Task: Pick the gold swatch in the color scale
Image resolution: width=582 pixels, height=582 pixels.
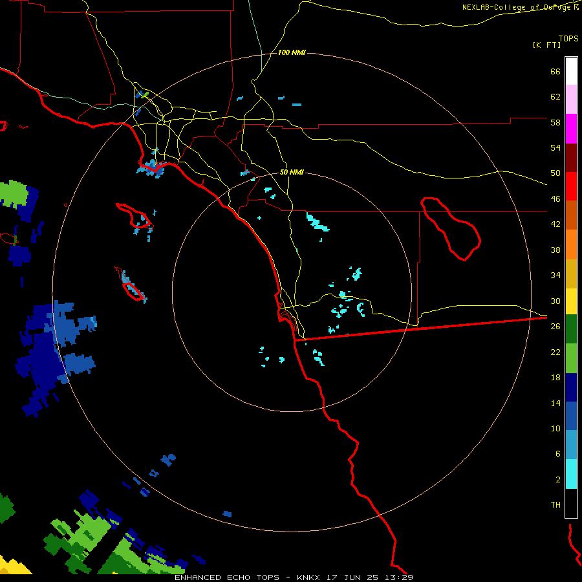Action: pos(571,274)
